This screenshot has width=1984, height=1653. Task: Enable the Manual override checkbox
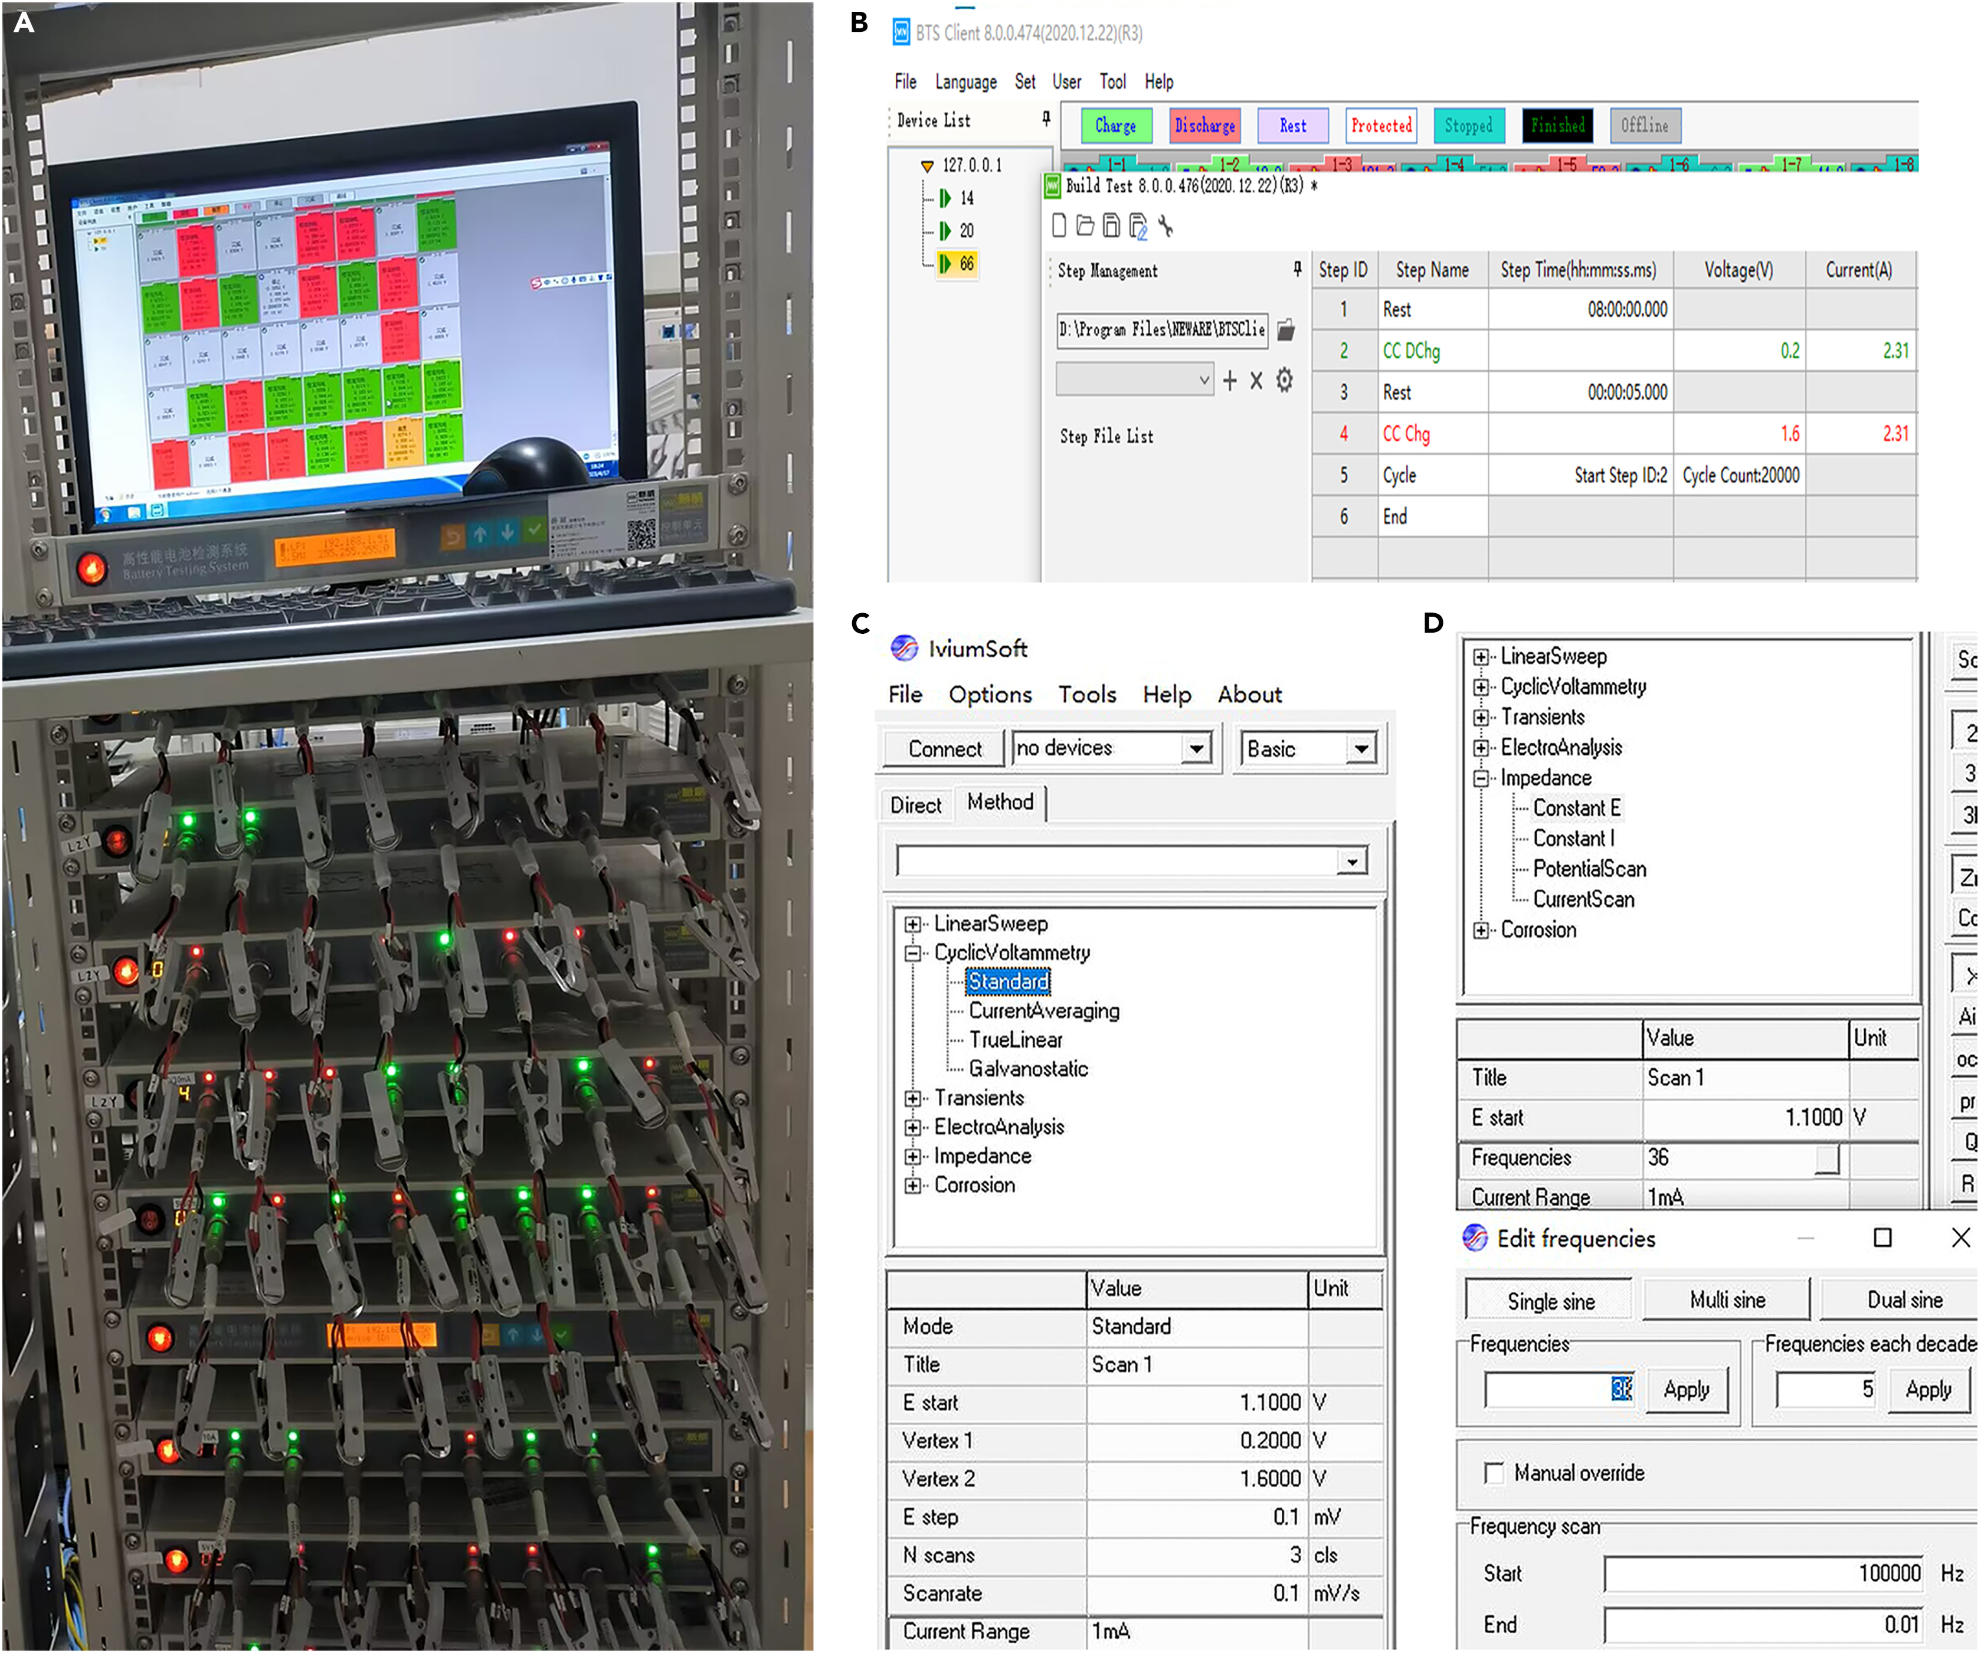(x=1494, y=1472)
